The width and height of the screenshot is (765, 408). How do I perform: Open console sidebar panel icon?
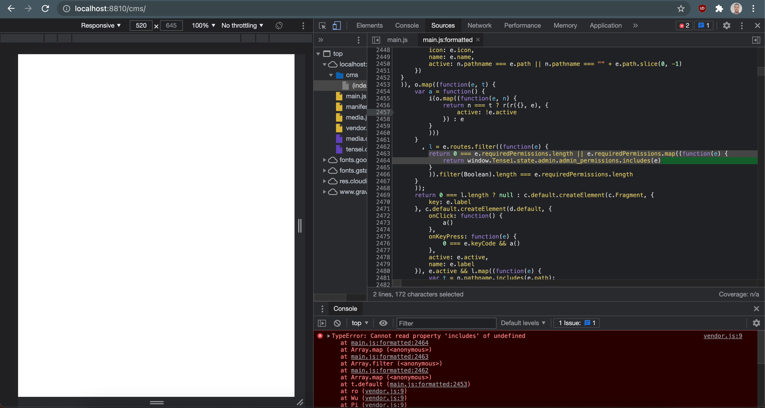(322, 323)
